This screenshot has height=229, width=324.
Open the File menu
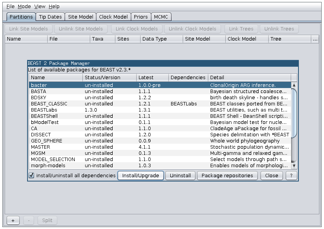pos(10,7)
